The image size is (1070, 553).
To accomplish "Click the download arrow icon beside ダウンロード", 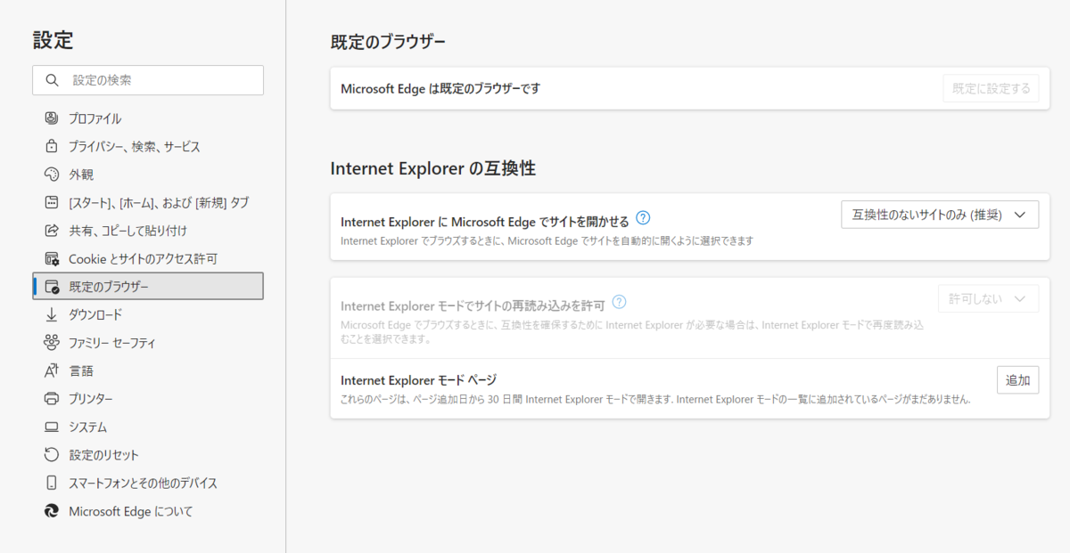I will 51,314.
